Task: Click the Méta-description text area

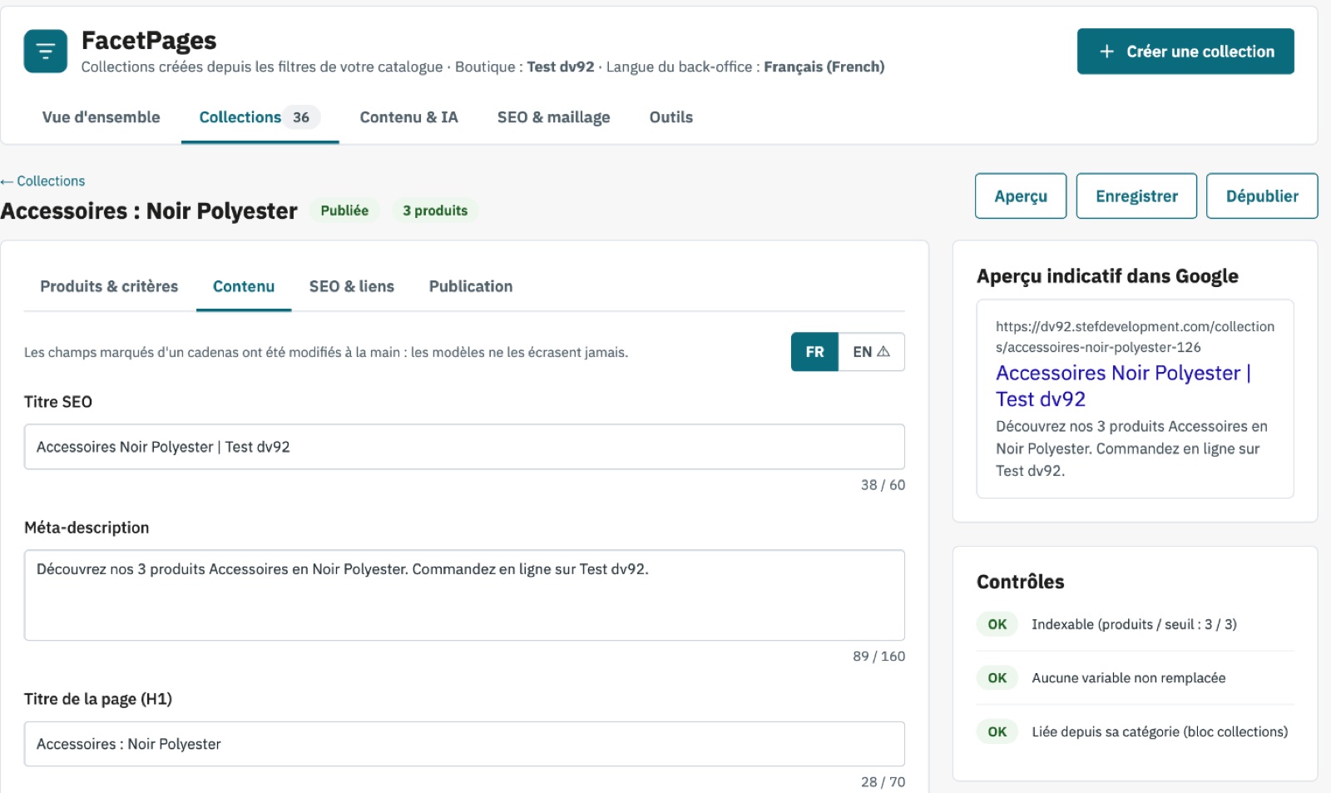Action: [464, 595]
